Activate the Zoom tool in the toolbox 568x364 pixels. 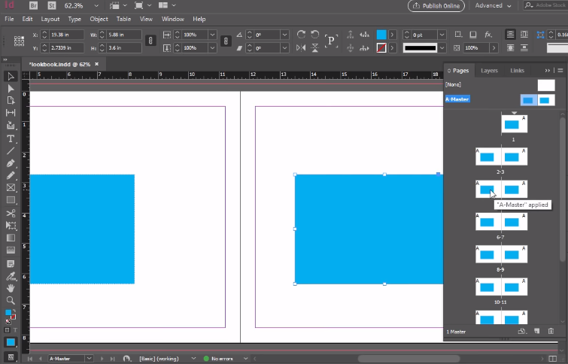tap(11, 300)
